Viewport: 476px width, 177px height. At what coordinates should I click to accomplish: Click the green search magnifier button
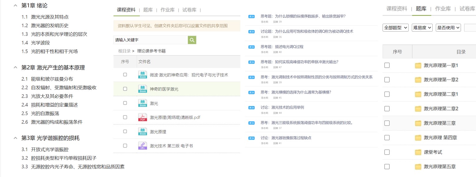192,40
